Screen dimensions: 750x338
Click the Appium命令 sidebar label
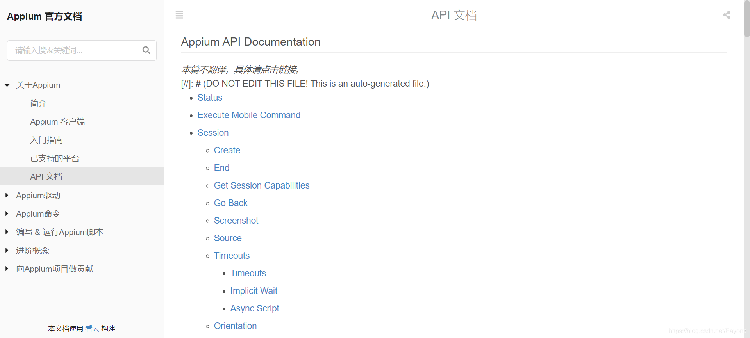(38, 213)
